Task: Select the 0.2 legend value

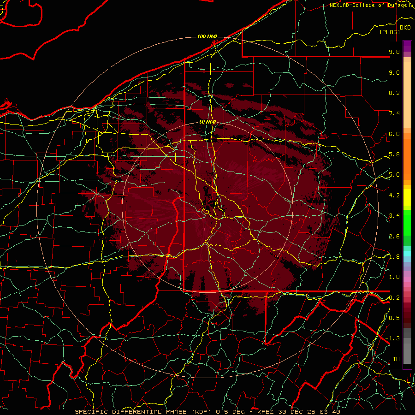Action: tap(394, 298)
